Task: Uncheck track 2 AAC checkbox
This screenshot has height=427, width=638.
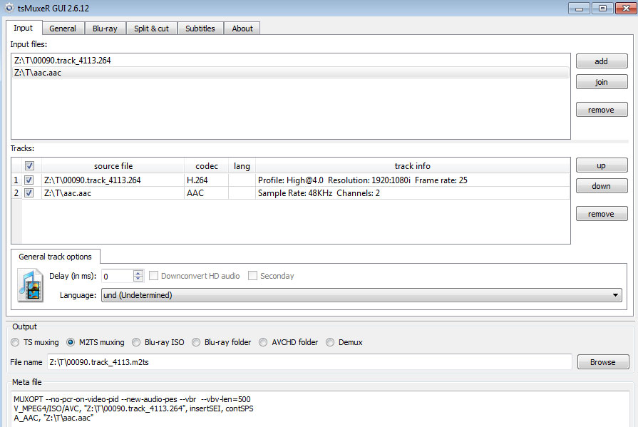Action: point(29,193)
